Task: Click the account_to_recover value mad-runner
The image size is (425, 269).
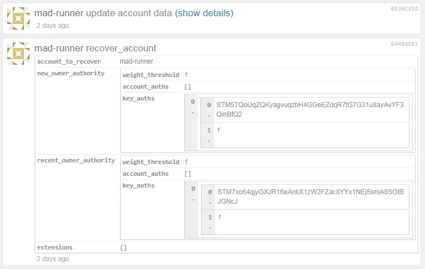Action: click(136, 61)
